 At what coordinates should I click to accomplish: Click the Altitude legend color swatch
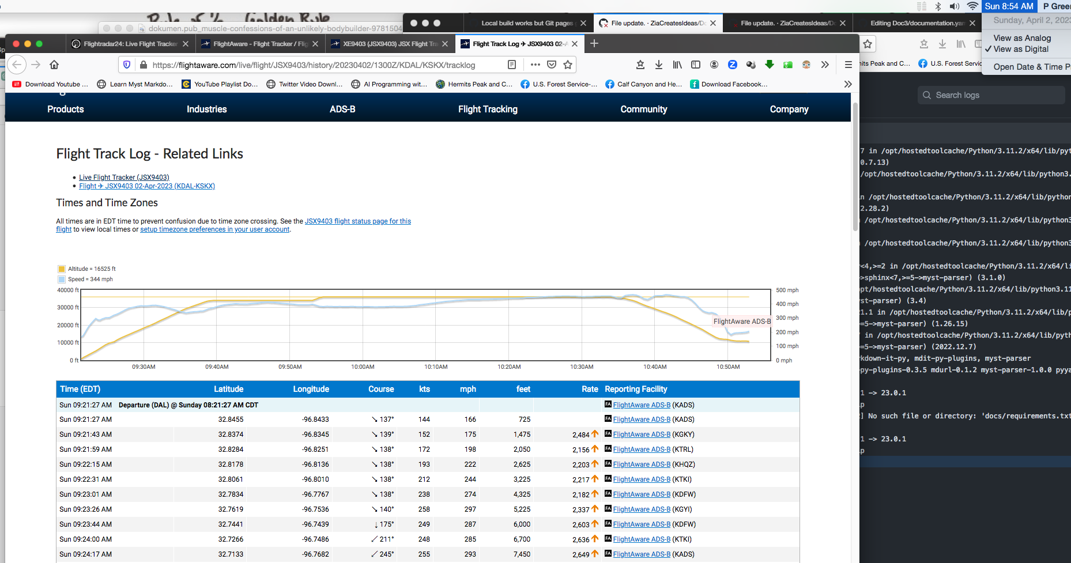[x=62, y=269]
